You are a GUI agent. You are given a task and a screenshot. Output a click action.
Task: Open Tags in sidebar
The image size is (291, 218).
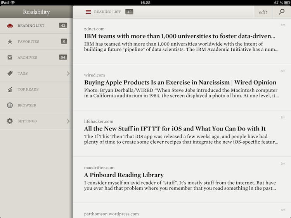click(x=36, y=74)
